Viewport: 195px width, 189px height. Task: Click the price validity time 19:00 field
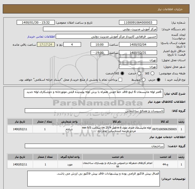(x=100, y=53)
